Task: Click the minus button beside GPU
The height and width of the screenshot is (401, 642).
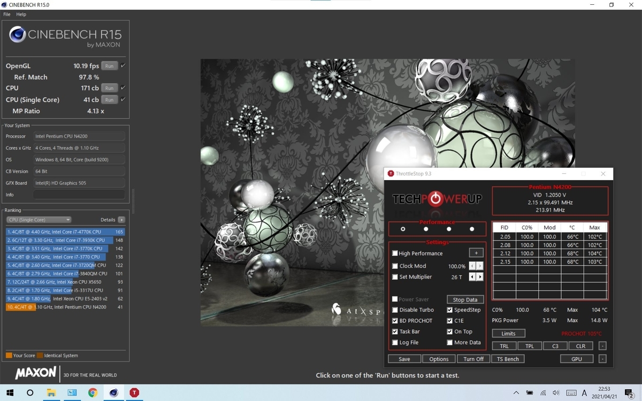Action: coord(602,359)
